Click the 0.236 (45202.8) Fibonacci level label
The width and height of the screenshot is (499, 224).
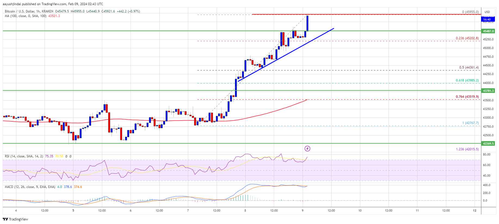click(467, 38)
